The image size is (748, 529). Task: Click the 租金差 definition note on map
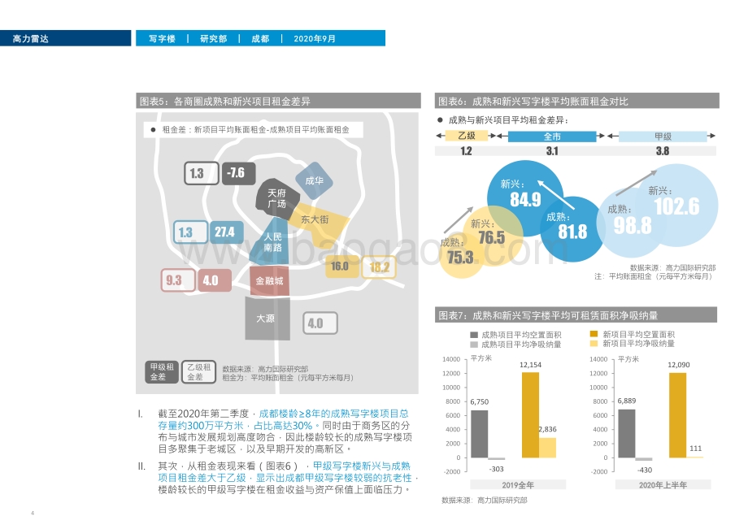click(x=254, y=130)
